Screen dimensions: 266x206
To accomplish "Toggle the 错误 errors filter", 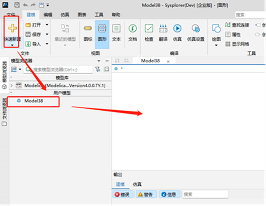I will click(x=122, y=194).
